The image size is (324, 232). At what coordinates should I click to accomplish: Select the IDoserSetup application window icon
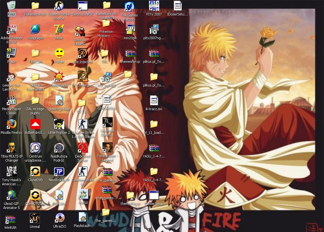(x=154, y=195)
